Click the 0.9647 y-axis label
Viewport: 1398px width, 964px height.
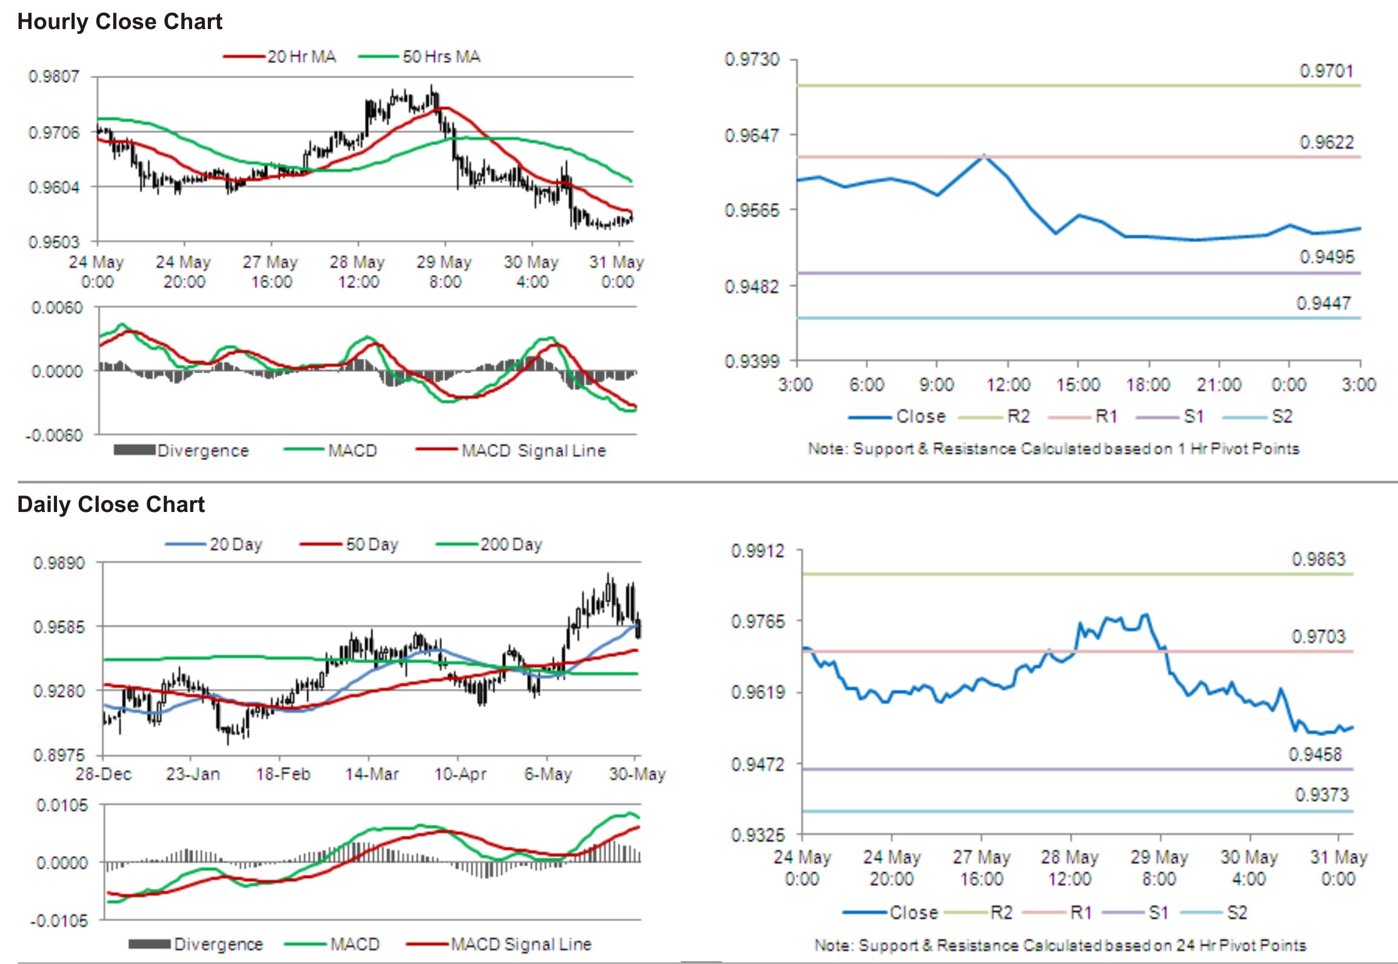click(x=752, y=135)
